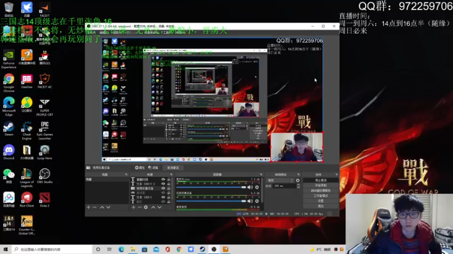Screen dimensions: 453x254
Task: Mute the first mixer channel speaker icon
Action: (250, 187)
